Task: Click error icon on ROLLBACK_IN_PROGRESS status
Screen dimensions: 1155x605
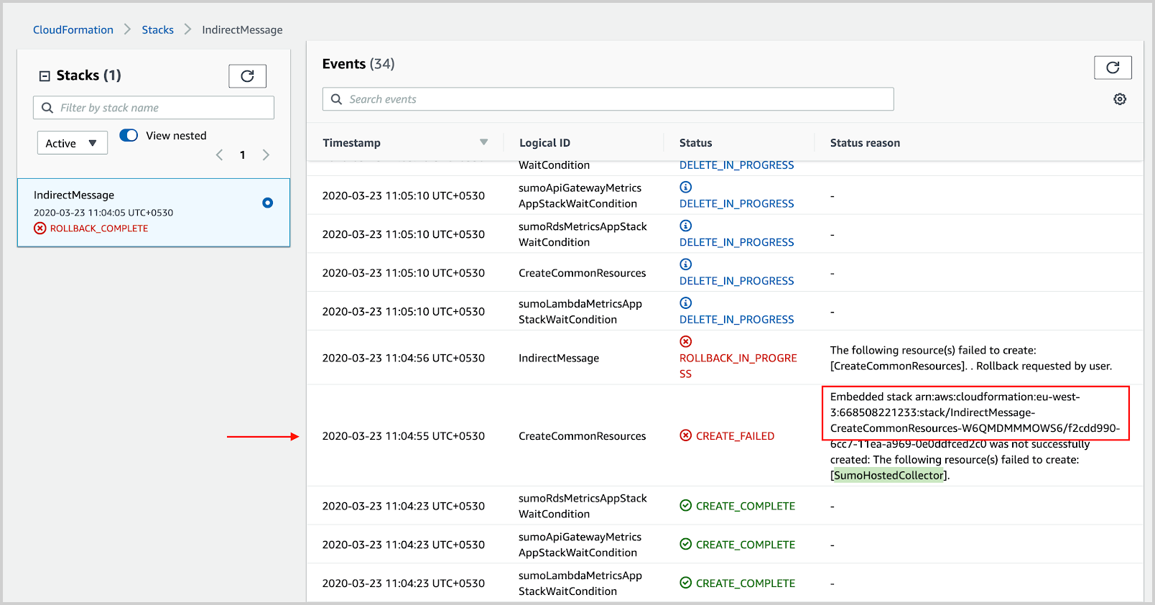Action: click(685, 341)
